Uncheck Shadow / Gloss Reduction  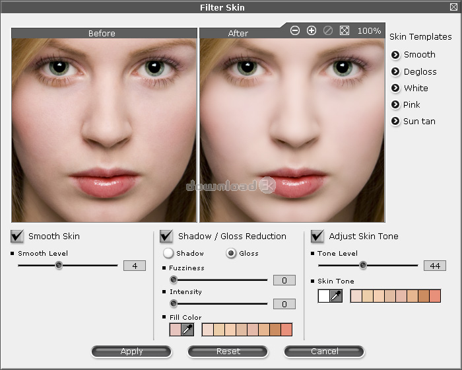(x=166, y=236)
